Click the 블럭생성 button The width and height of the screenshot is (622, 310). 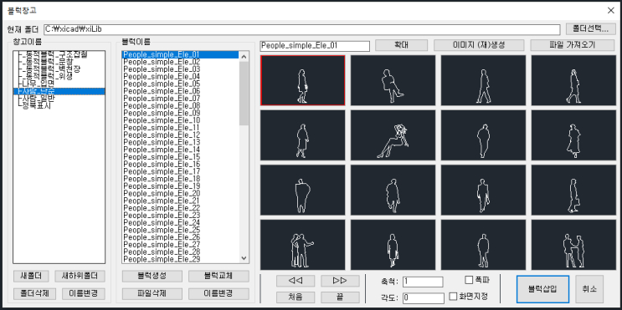[x=152, y=276]
